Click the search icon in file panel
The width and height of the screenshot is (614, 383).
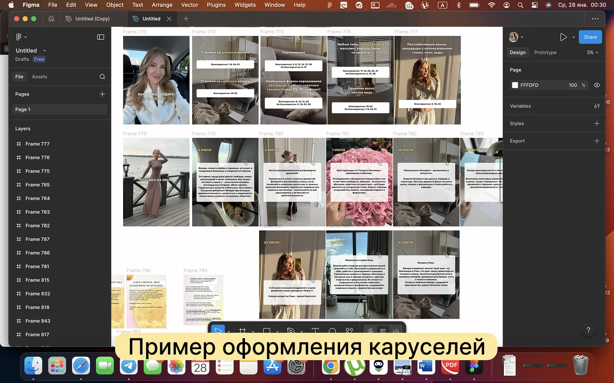click(x=102, y=77)
